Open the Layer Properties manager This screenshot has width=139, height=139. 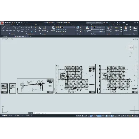(x=53, y=29)
